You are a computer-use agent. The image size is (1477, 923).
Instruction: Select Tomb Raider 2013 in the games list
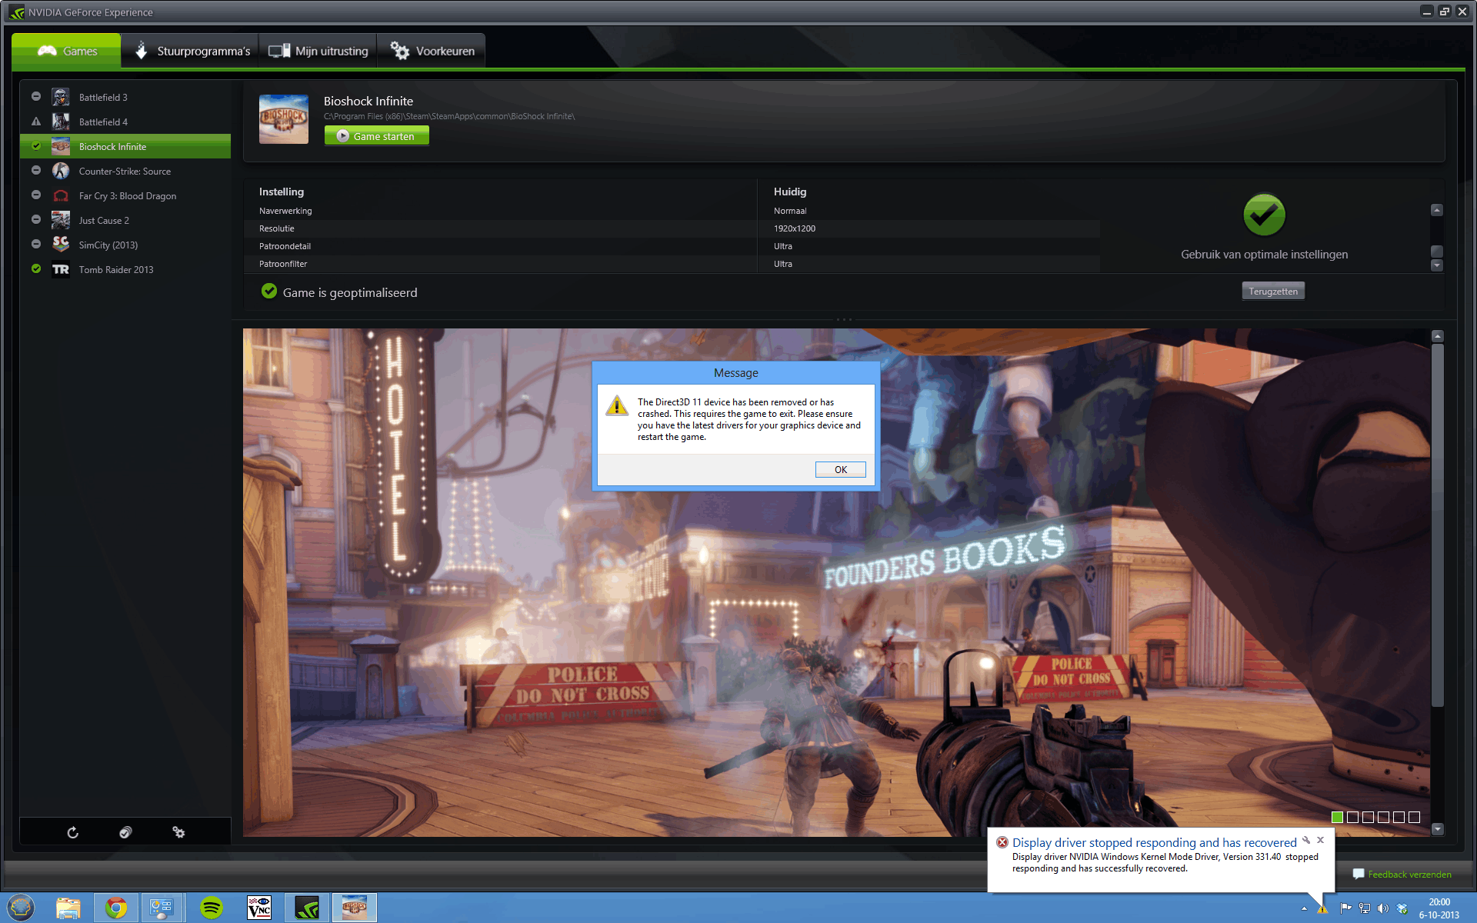(x=116, y=270)
